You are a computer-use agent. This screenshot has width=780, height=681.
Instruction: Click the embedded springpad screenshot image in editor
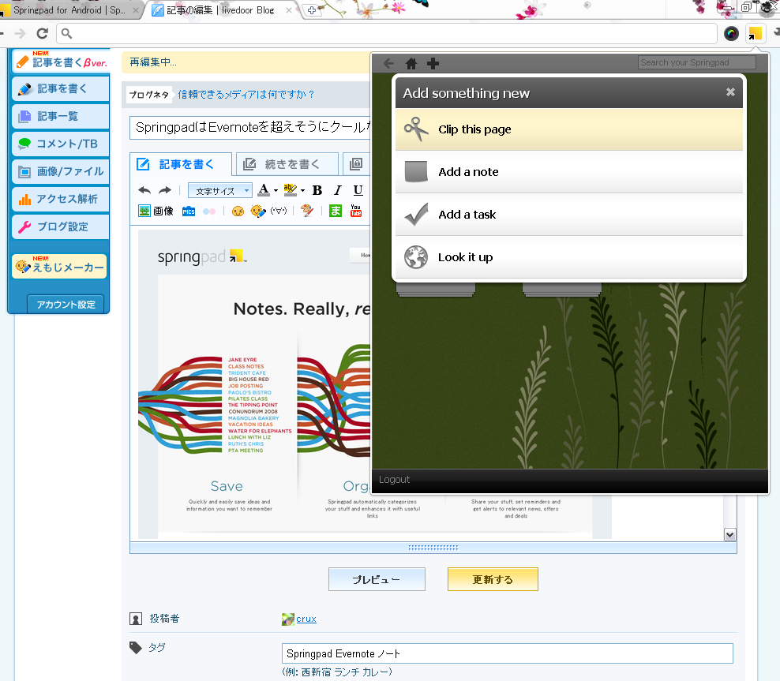pos(254,384)
